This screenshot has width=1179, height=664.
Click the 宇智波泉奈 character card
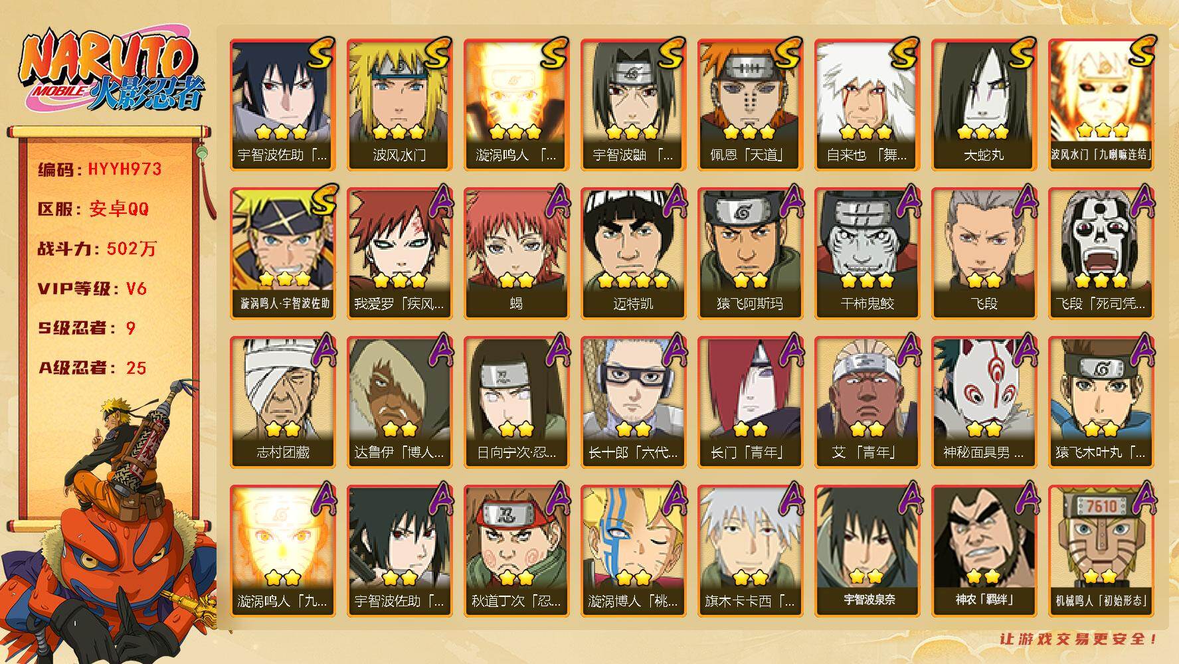[867, 550]
